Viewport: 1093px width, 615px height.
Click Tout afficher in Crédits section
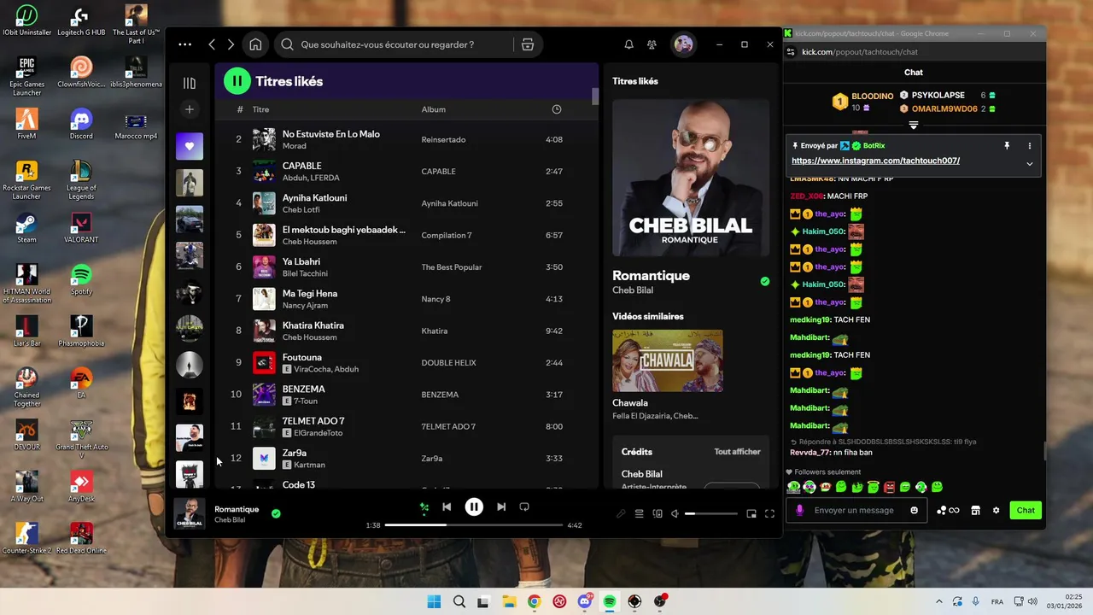(x=737, y=452)
